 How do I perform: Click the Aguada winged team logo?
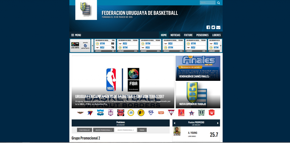[80, 112]
